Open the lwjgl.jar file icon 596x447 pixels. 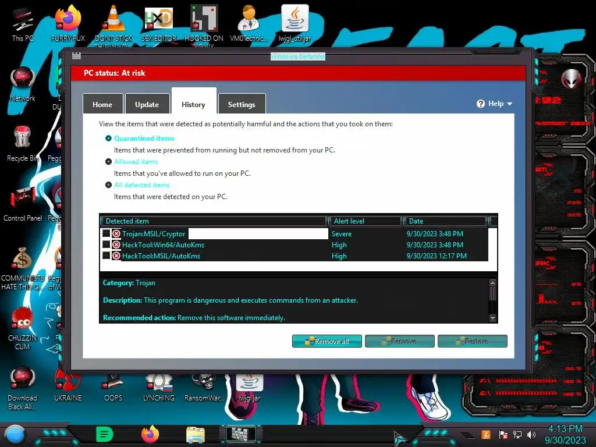click(249, 386)
